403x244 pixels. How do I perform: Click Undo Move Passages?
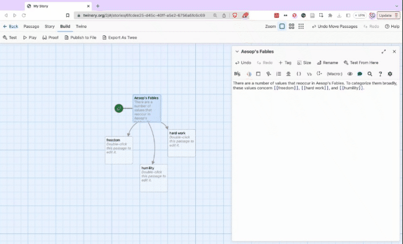(x=335, y=26)
